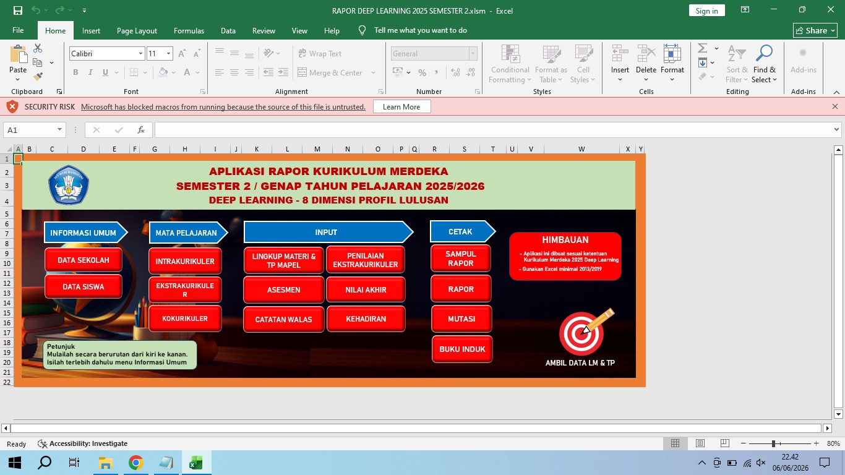Screen dimensions: 845x475
Task: Click Merge & Center button
Action: click(330, 72)
